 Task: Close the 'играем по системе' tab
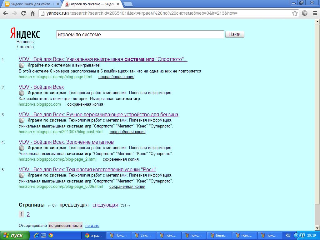click(118, 4)
